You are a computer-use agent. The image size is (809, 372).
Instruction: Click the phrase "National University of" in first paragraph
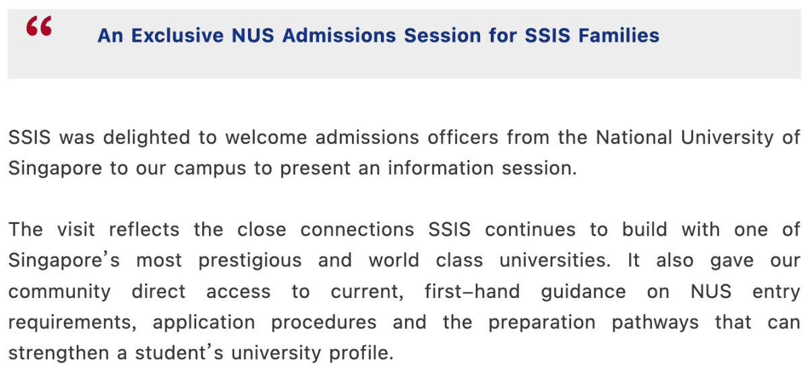tap(698, 138)
